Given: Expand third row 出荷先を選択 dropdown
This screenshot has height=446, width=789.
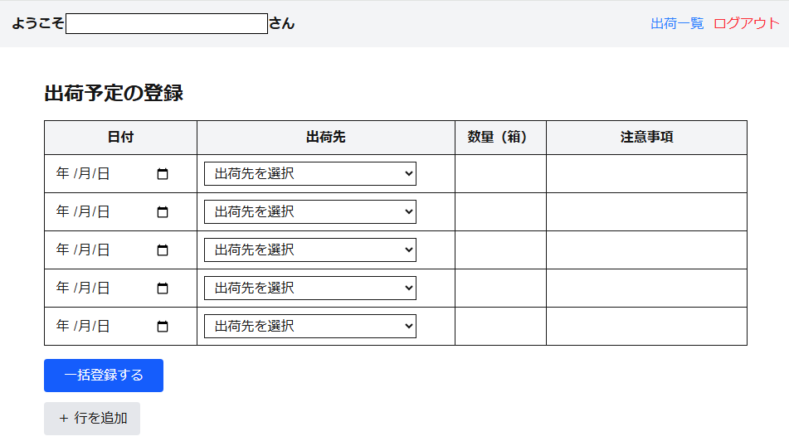Looking at the screenshot, I should pyautogui.click(x=310, y=250).
